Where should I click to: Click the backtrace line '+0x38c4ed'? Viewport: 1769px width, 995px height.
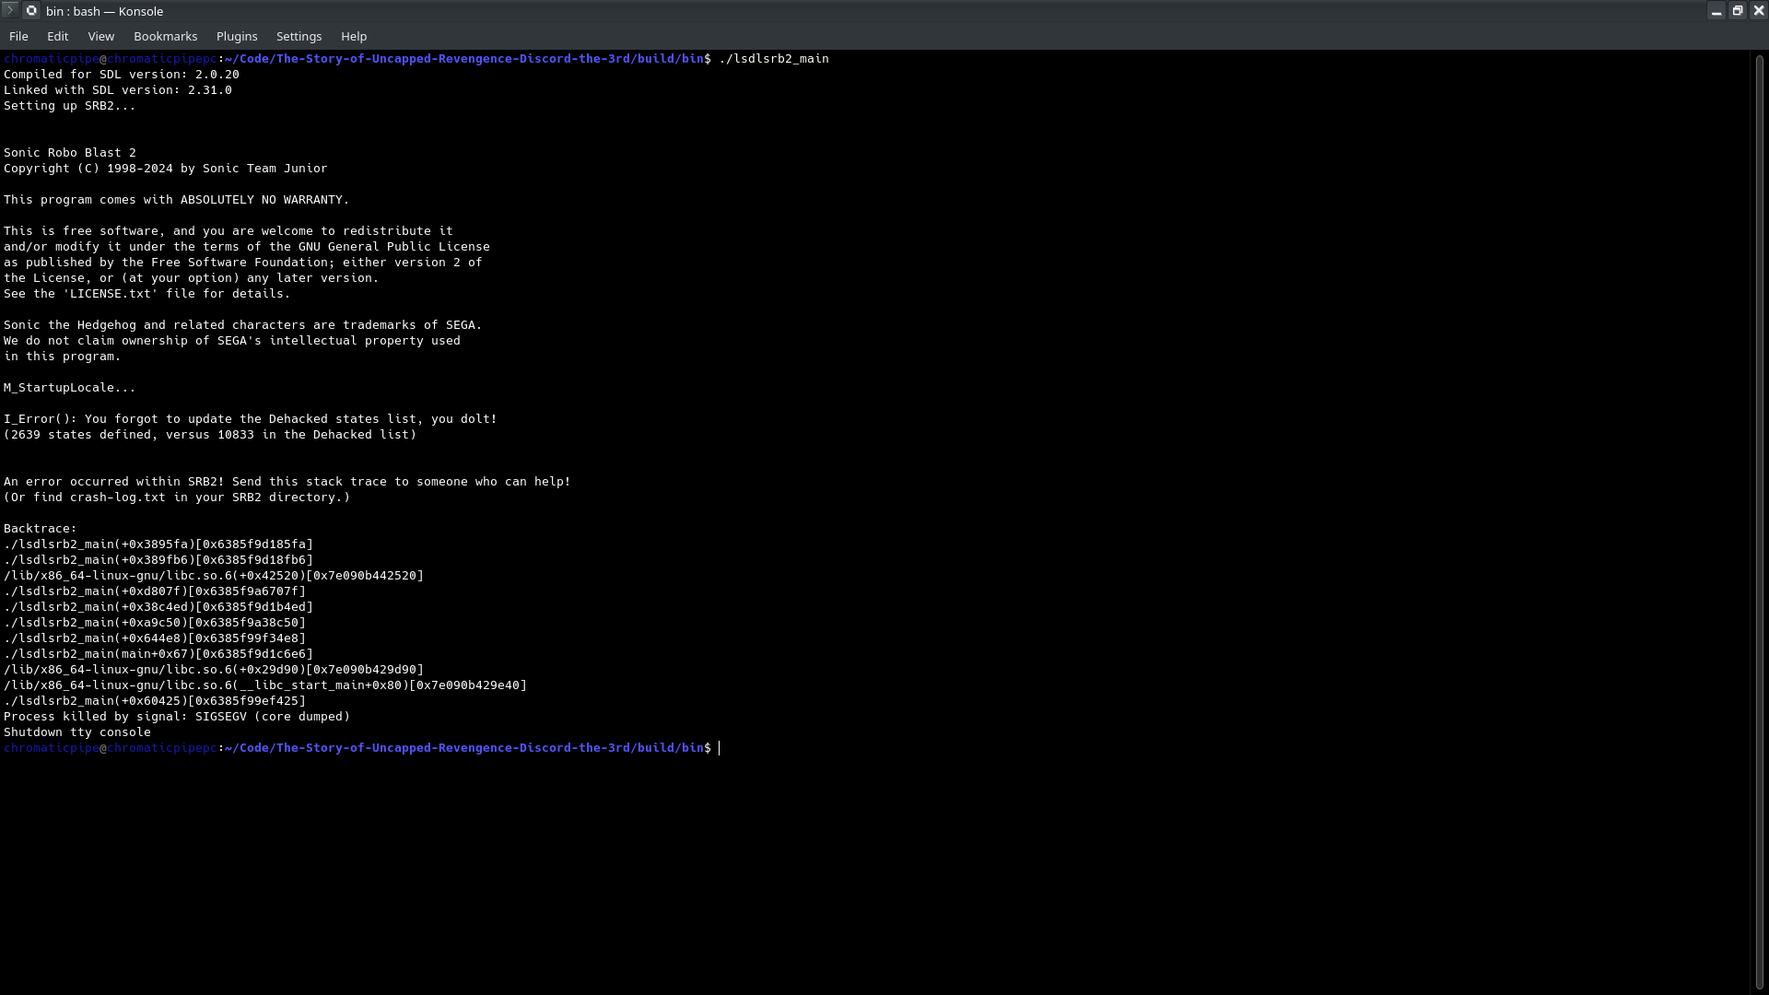[158, 607]
